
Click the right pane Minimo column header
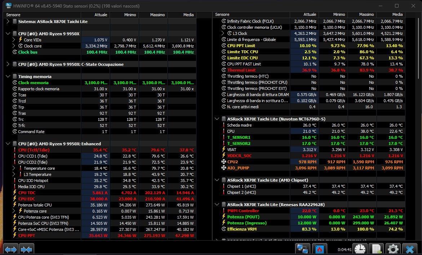pyautogui.click(x=333, y=14)
